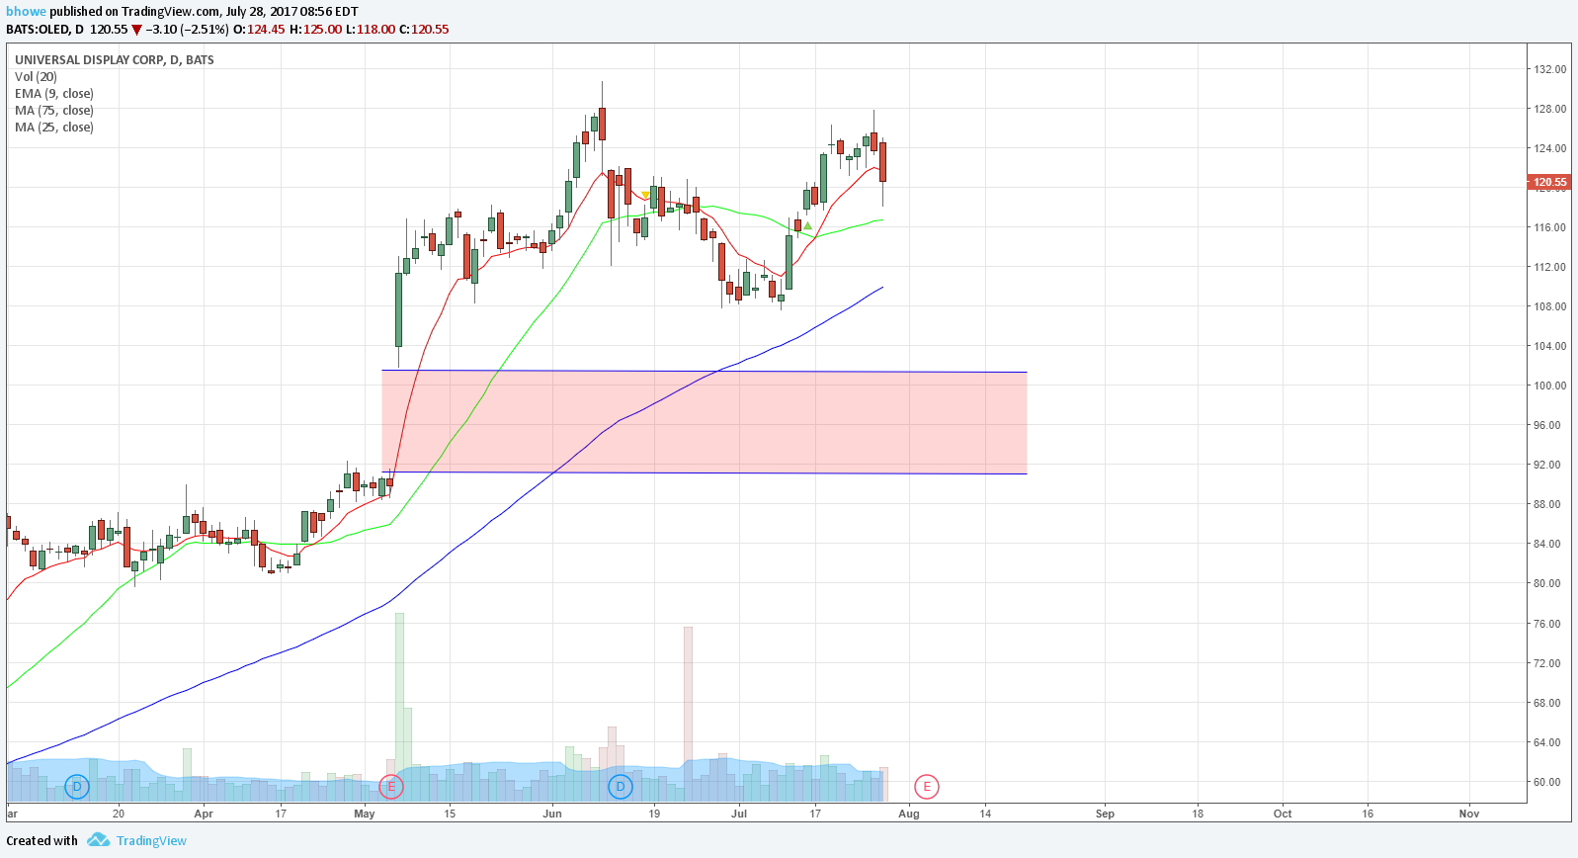
Task: Click the Nov date axis label
Action: tap(1469, 814)
